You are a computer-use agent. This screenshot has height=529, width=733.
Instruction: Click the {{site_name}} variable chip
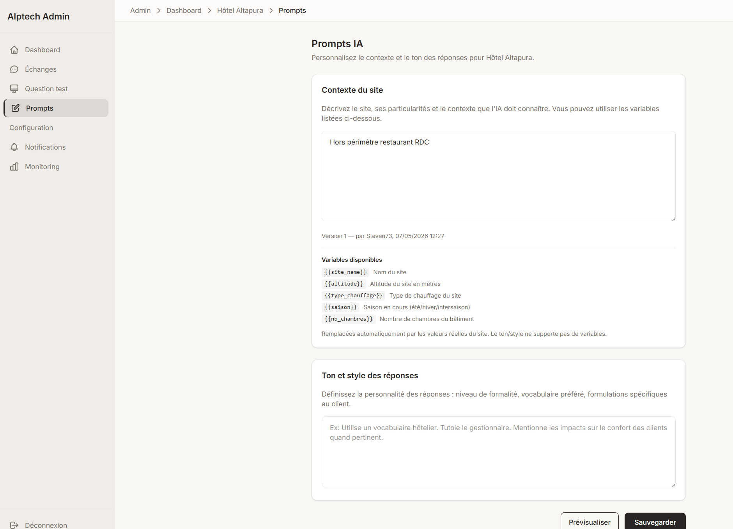pos(345,272)
